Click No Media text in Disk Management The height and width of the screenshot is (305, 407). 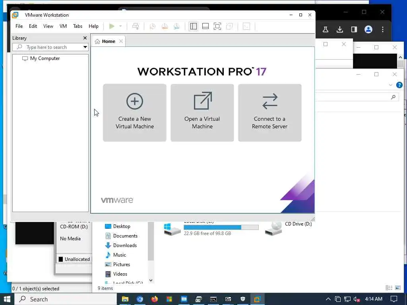pos(70,239)
